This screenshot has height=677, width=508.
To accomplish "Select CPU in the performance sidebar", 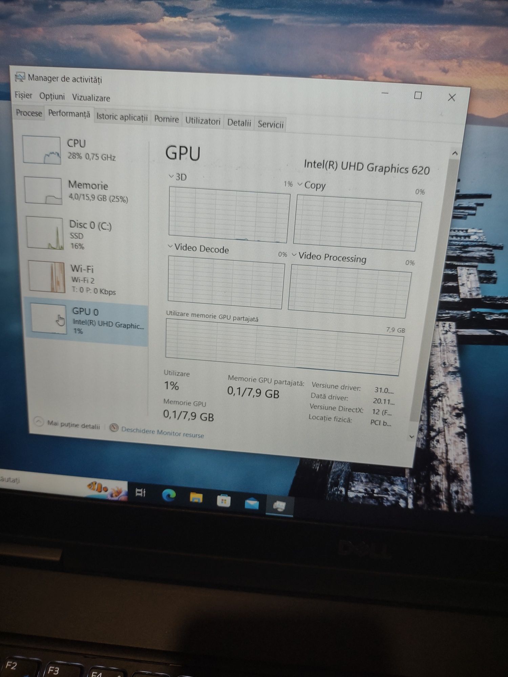I will (85, 150).
